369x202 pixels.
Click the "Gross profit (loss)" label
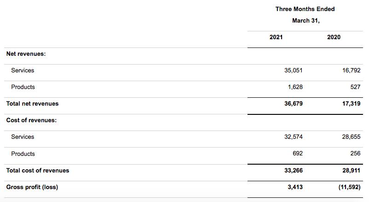(32, 187)
